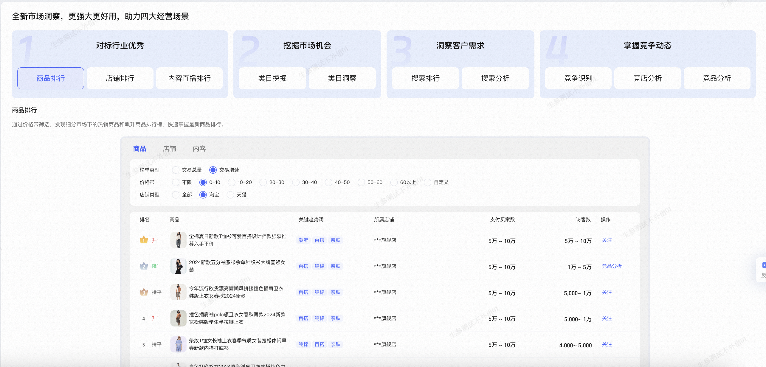Image resolution: width=766 pixels, height=367 pixels.
Task: Click 所属店铺 column header
Action: pyautogui.click(x=384, y=220)
